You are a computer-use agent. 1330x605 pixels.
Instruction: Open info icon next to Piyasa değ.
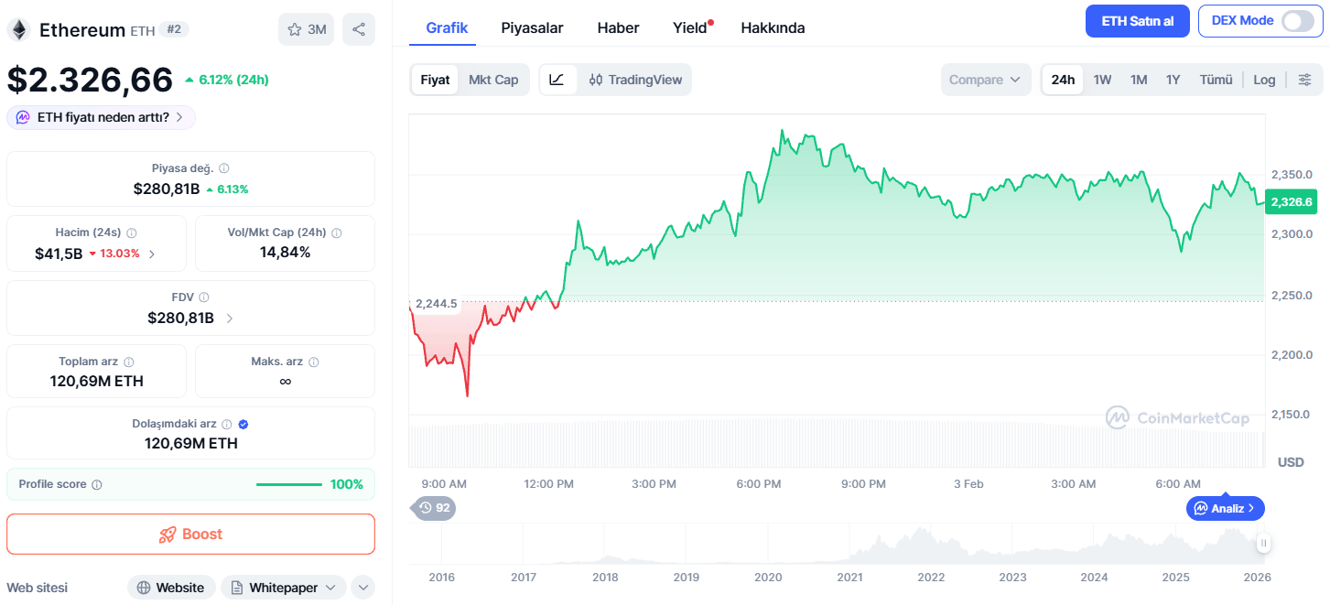(224, 168)
